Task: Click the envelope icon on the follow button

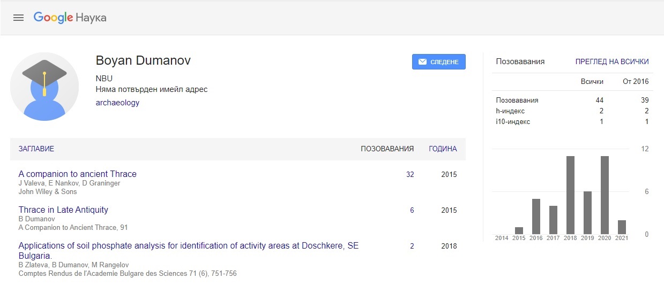Action: pos(422,62)
